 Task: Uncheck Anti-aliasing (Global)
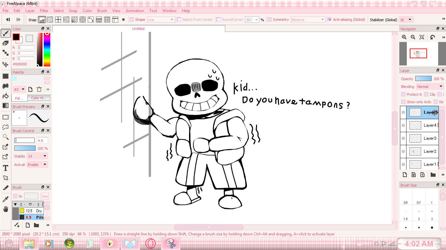pos(330,20)
